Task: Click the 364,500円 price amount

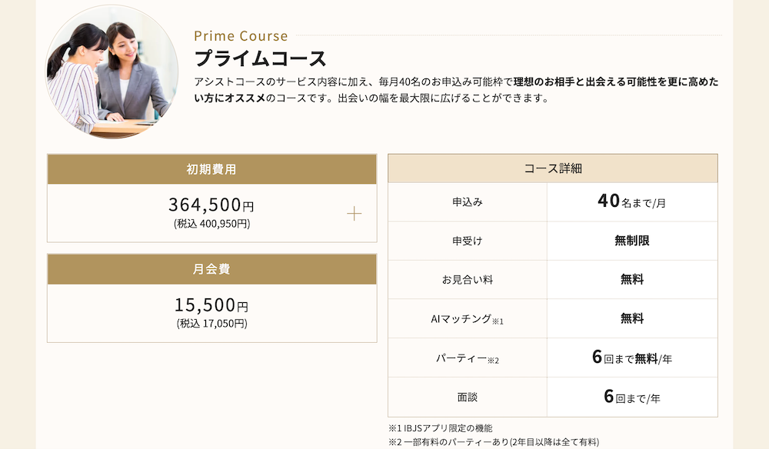Action: [211, 205]
